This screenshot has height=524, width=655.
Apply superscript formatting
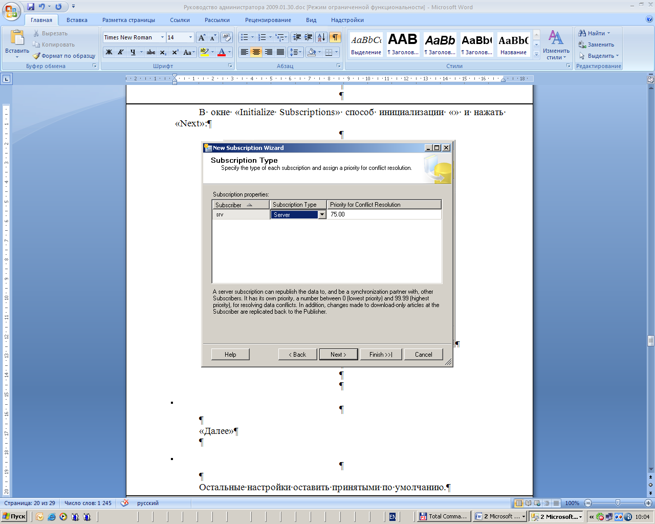coord(175,52)
